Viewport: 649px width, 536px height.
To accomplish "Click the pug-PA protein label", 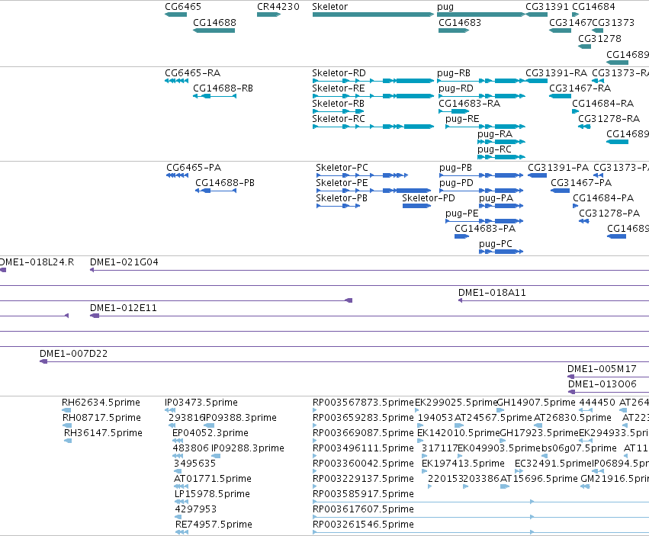I will [x=496, y=198].
